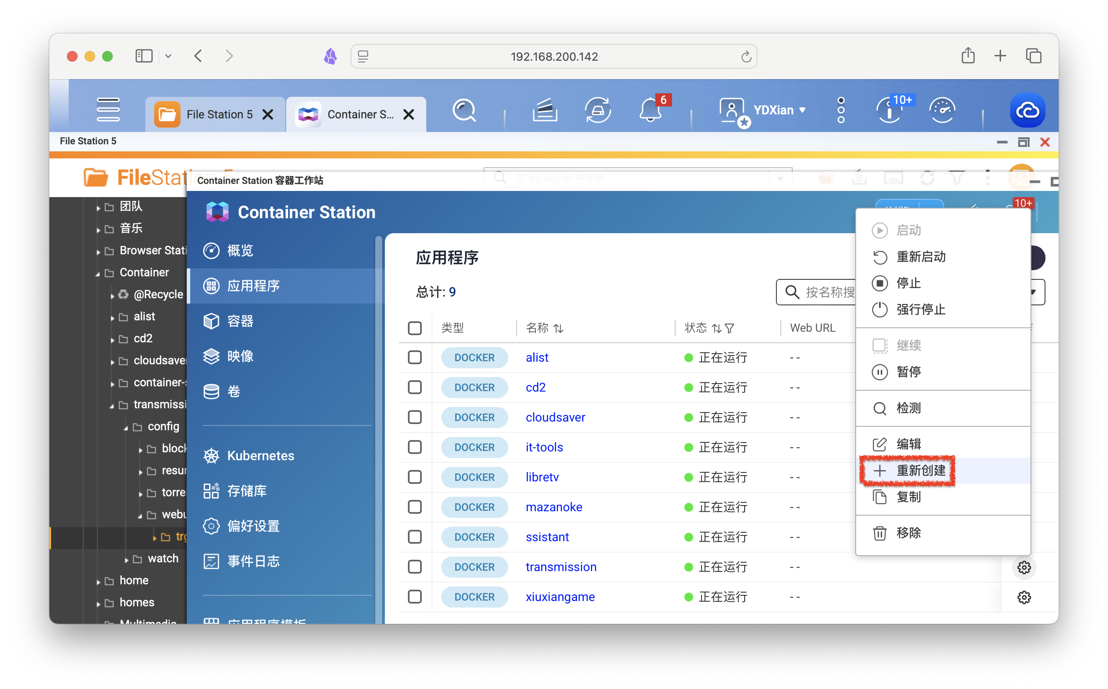Click Safari address bar 192.168.200.142
Viewport: 1108px width, 689px height.
(554, 56)
